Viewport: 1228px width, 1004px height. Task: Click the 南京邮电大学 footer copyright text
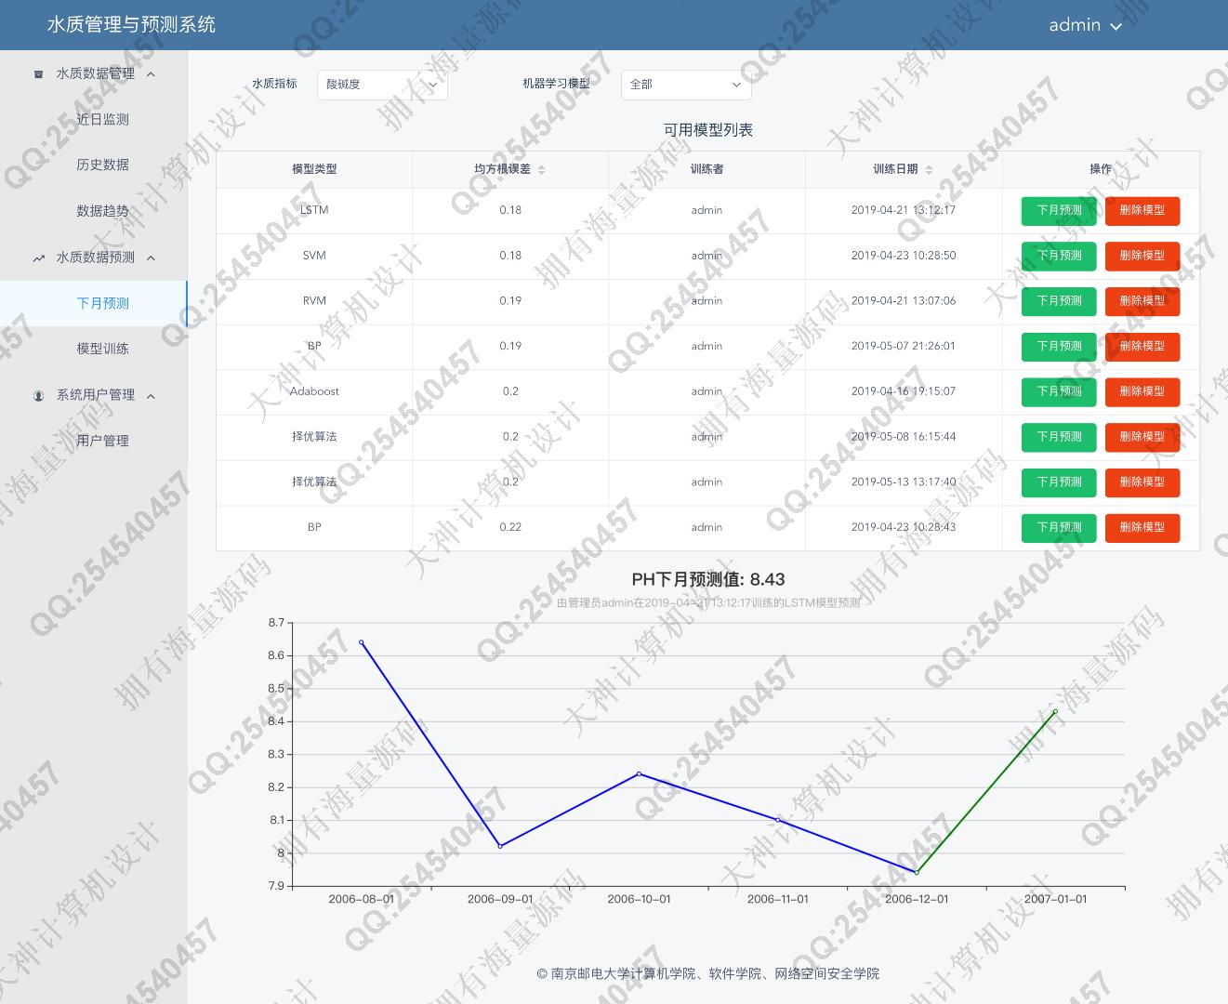(707, 974)
